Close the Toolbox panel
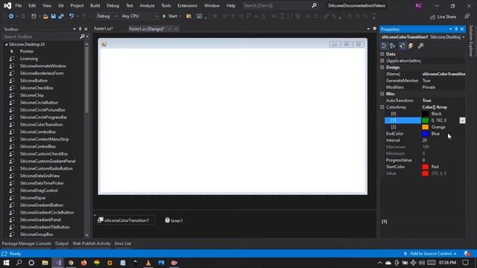The width and height of the screenshot is (477, 268). (86, 29)
